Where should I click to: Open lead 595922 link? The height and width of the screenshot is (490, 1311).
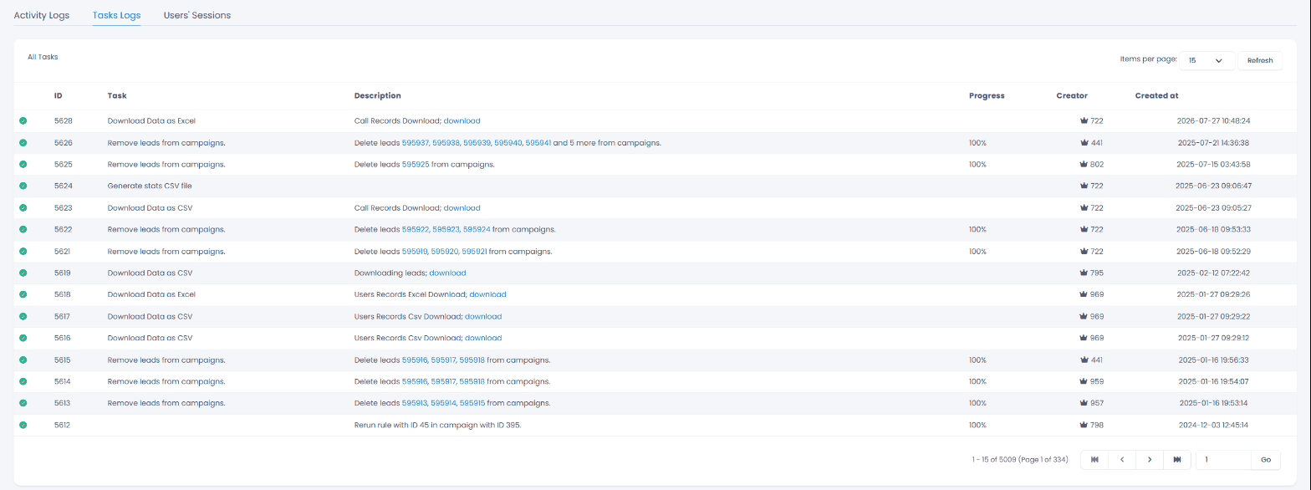(x=416, y=230)
